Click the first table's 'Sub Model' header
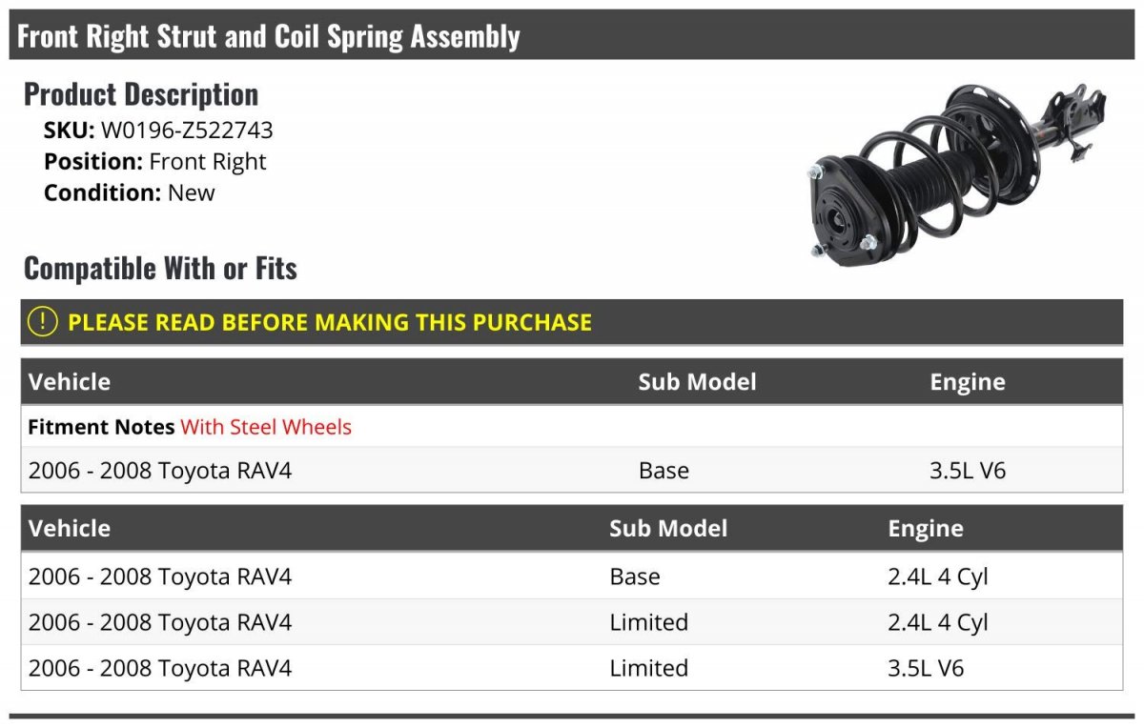Viewport: 1144px width, 728px height. coord(697,382)
